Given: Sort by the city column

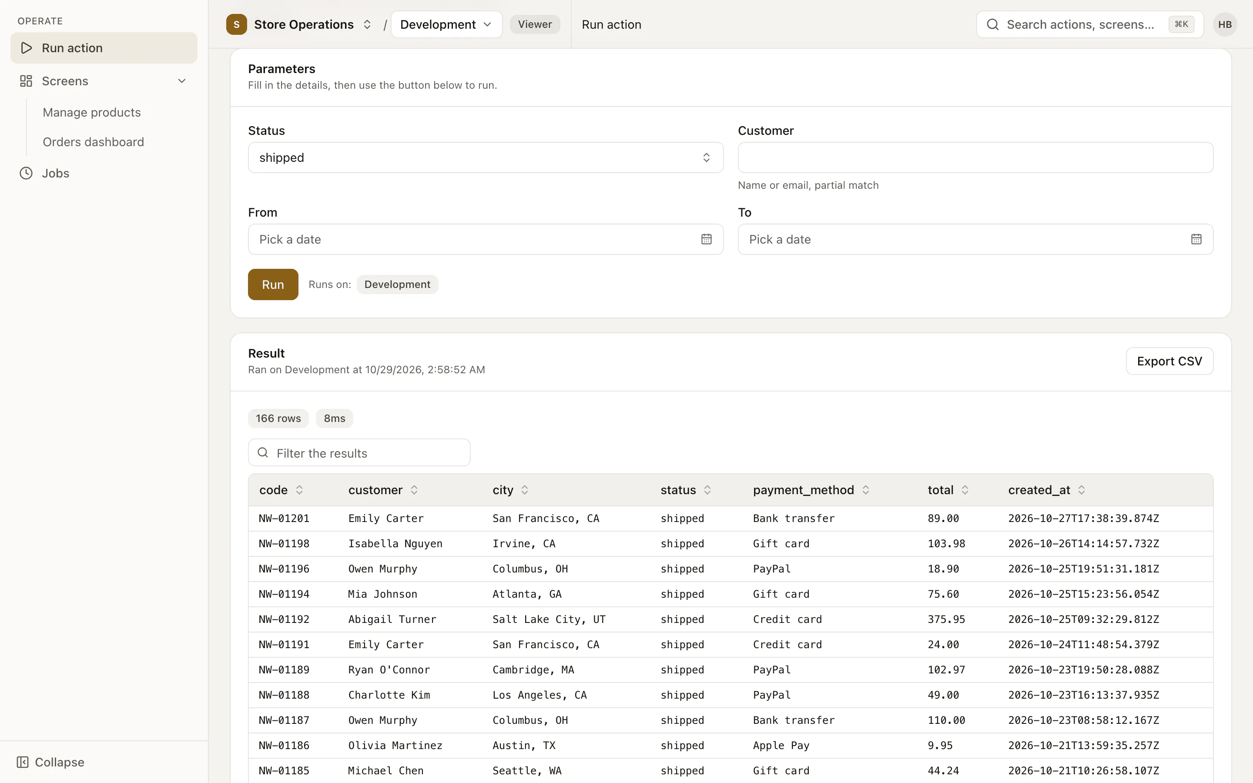Looking at the screenshot, I should click(x=510, y=490).
